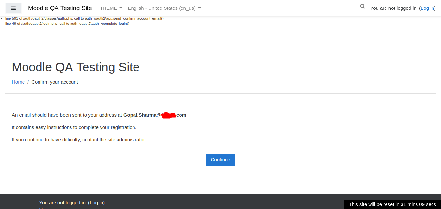This screenshot has width=441, height=209.
Task: Click the footer Log in link
Action: click(96, 203)
